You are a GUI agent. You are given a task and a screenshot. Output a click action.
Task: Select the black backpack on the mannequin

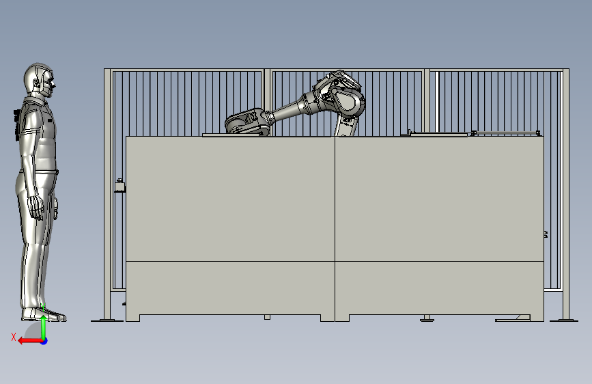pyautogui.click(x=17, y=126)
